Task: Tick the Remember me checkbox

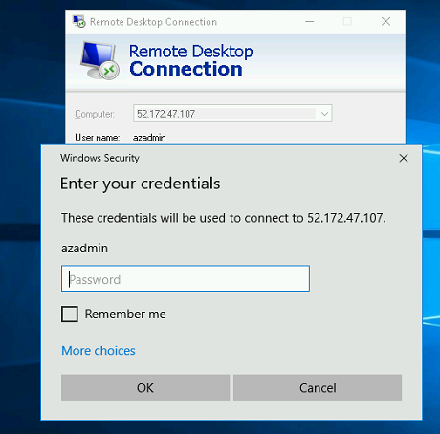Action: (x=70, y=315)
